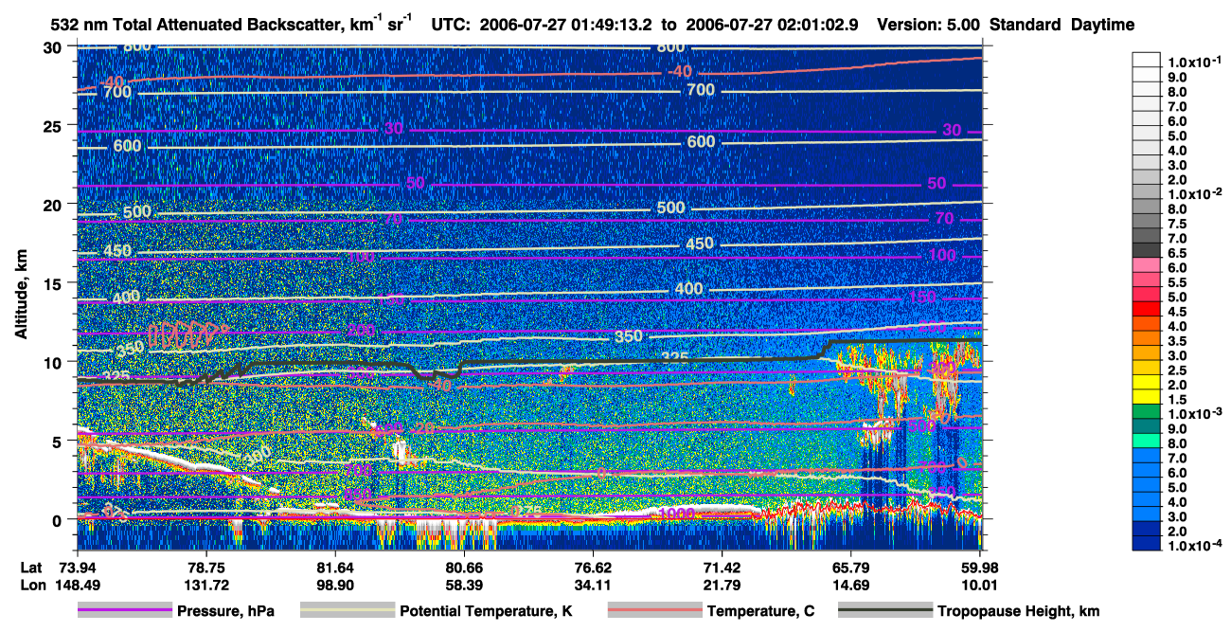
Task: Click the 150 pressure contour label at right
Action: click(922, 298)
